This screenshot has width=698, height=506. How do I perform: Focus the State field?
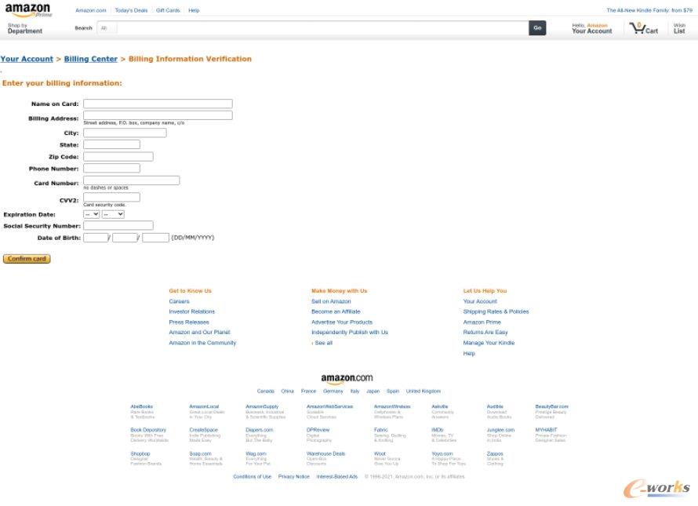pos(111,144)
